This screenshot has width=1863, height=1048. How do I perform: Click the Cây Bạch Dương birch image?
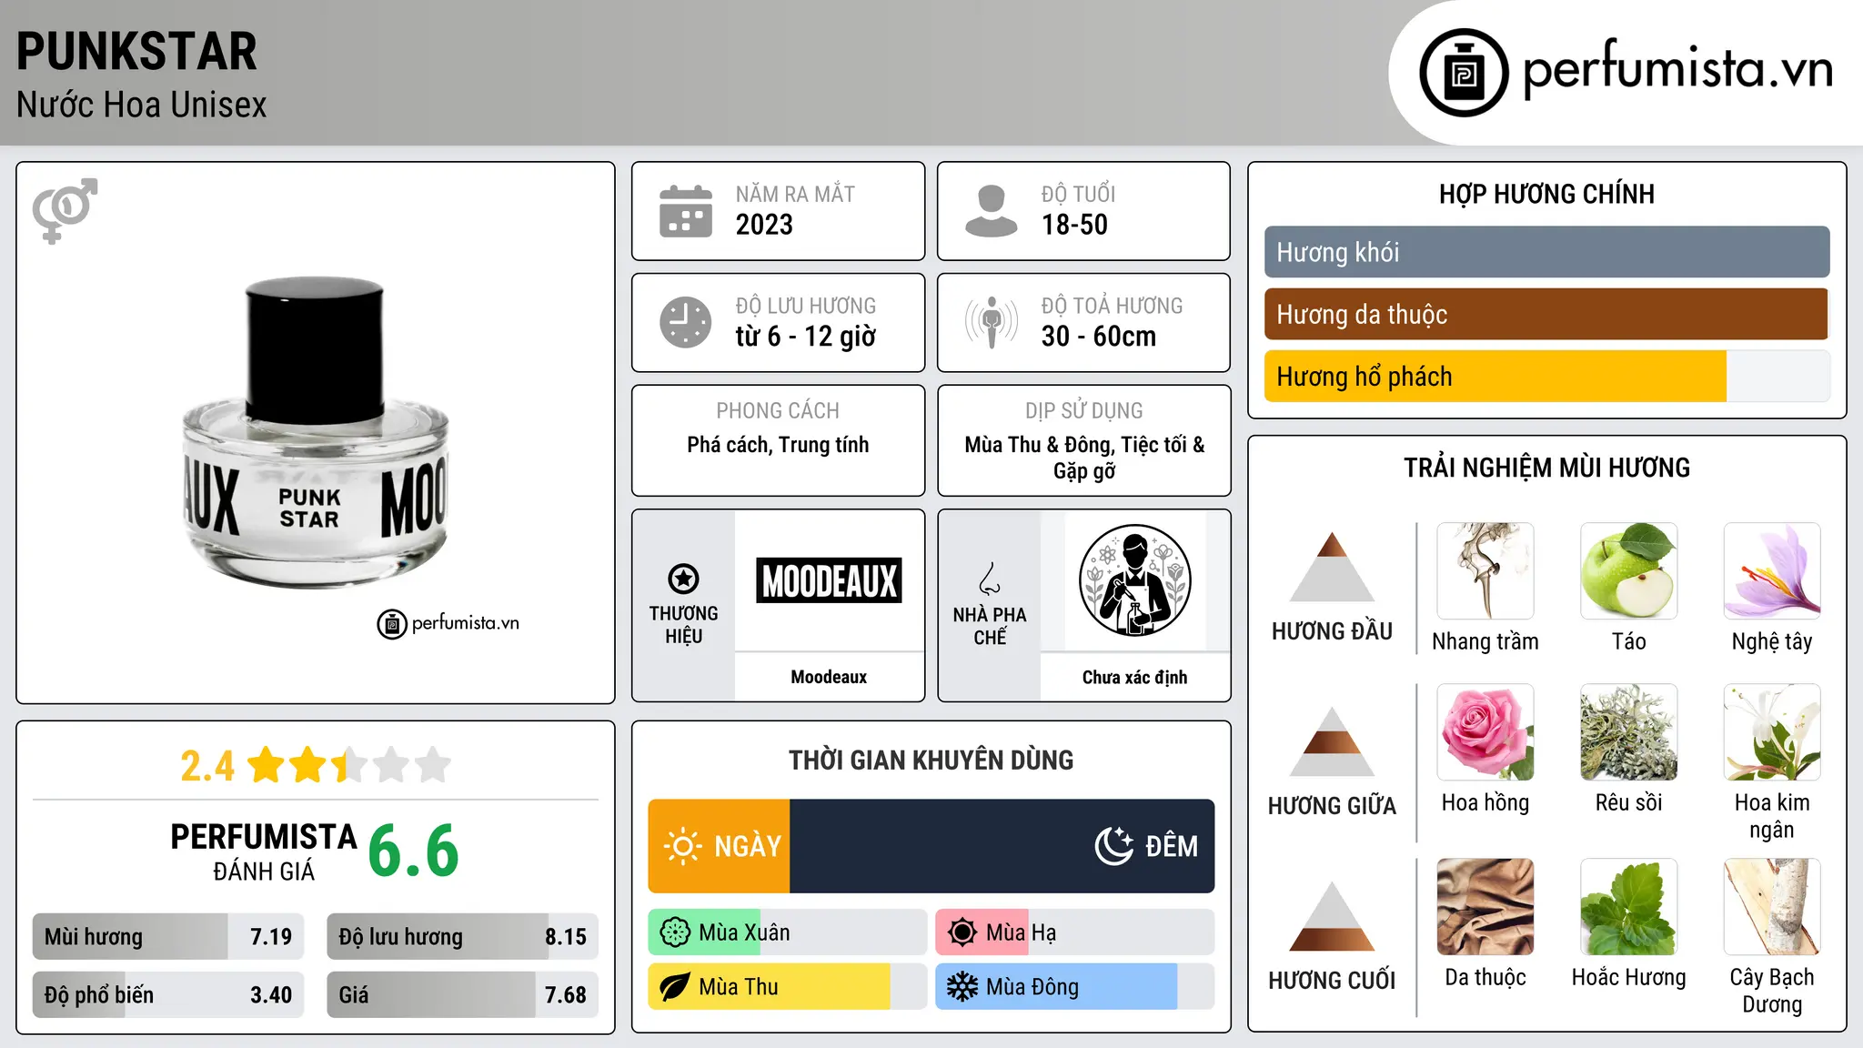click(x=1772, y=907)
